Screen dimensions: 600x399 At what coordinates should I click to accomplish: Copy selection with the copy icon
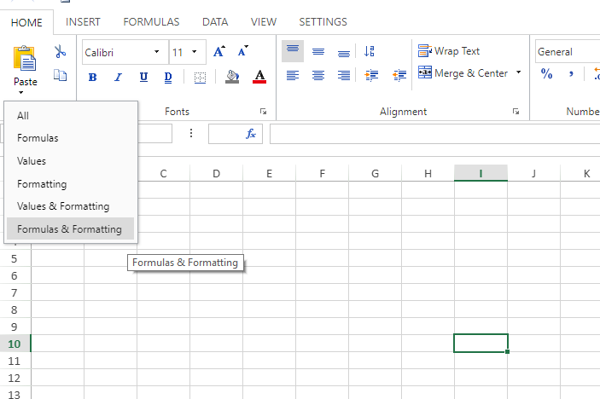tap(60, 75)
